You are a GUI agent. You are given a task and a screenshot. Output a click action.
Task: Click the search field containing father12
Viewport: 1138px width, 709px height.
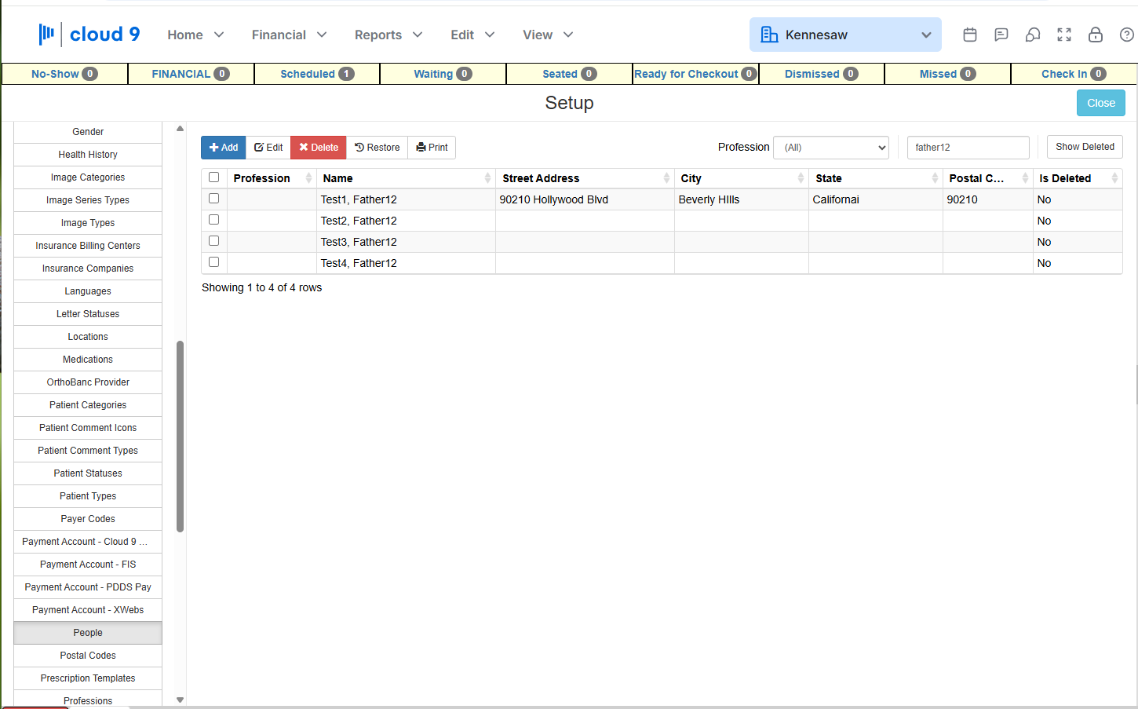coord(968,148)
